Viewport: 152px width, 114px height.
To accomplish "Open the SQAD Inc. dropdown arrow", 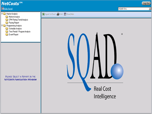I will [150, 9].
